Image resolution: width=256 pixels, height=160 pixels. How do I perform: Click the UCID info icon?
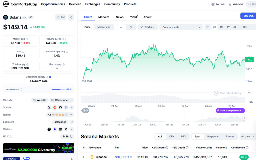point(11,137)
